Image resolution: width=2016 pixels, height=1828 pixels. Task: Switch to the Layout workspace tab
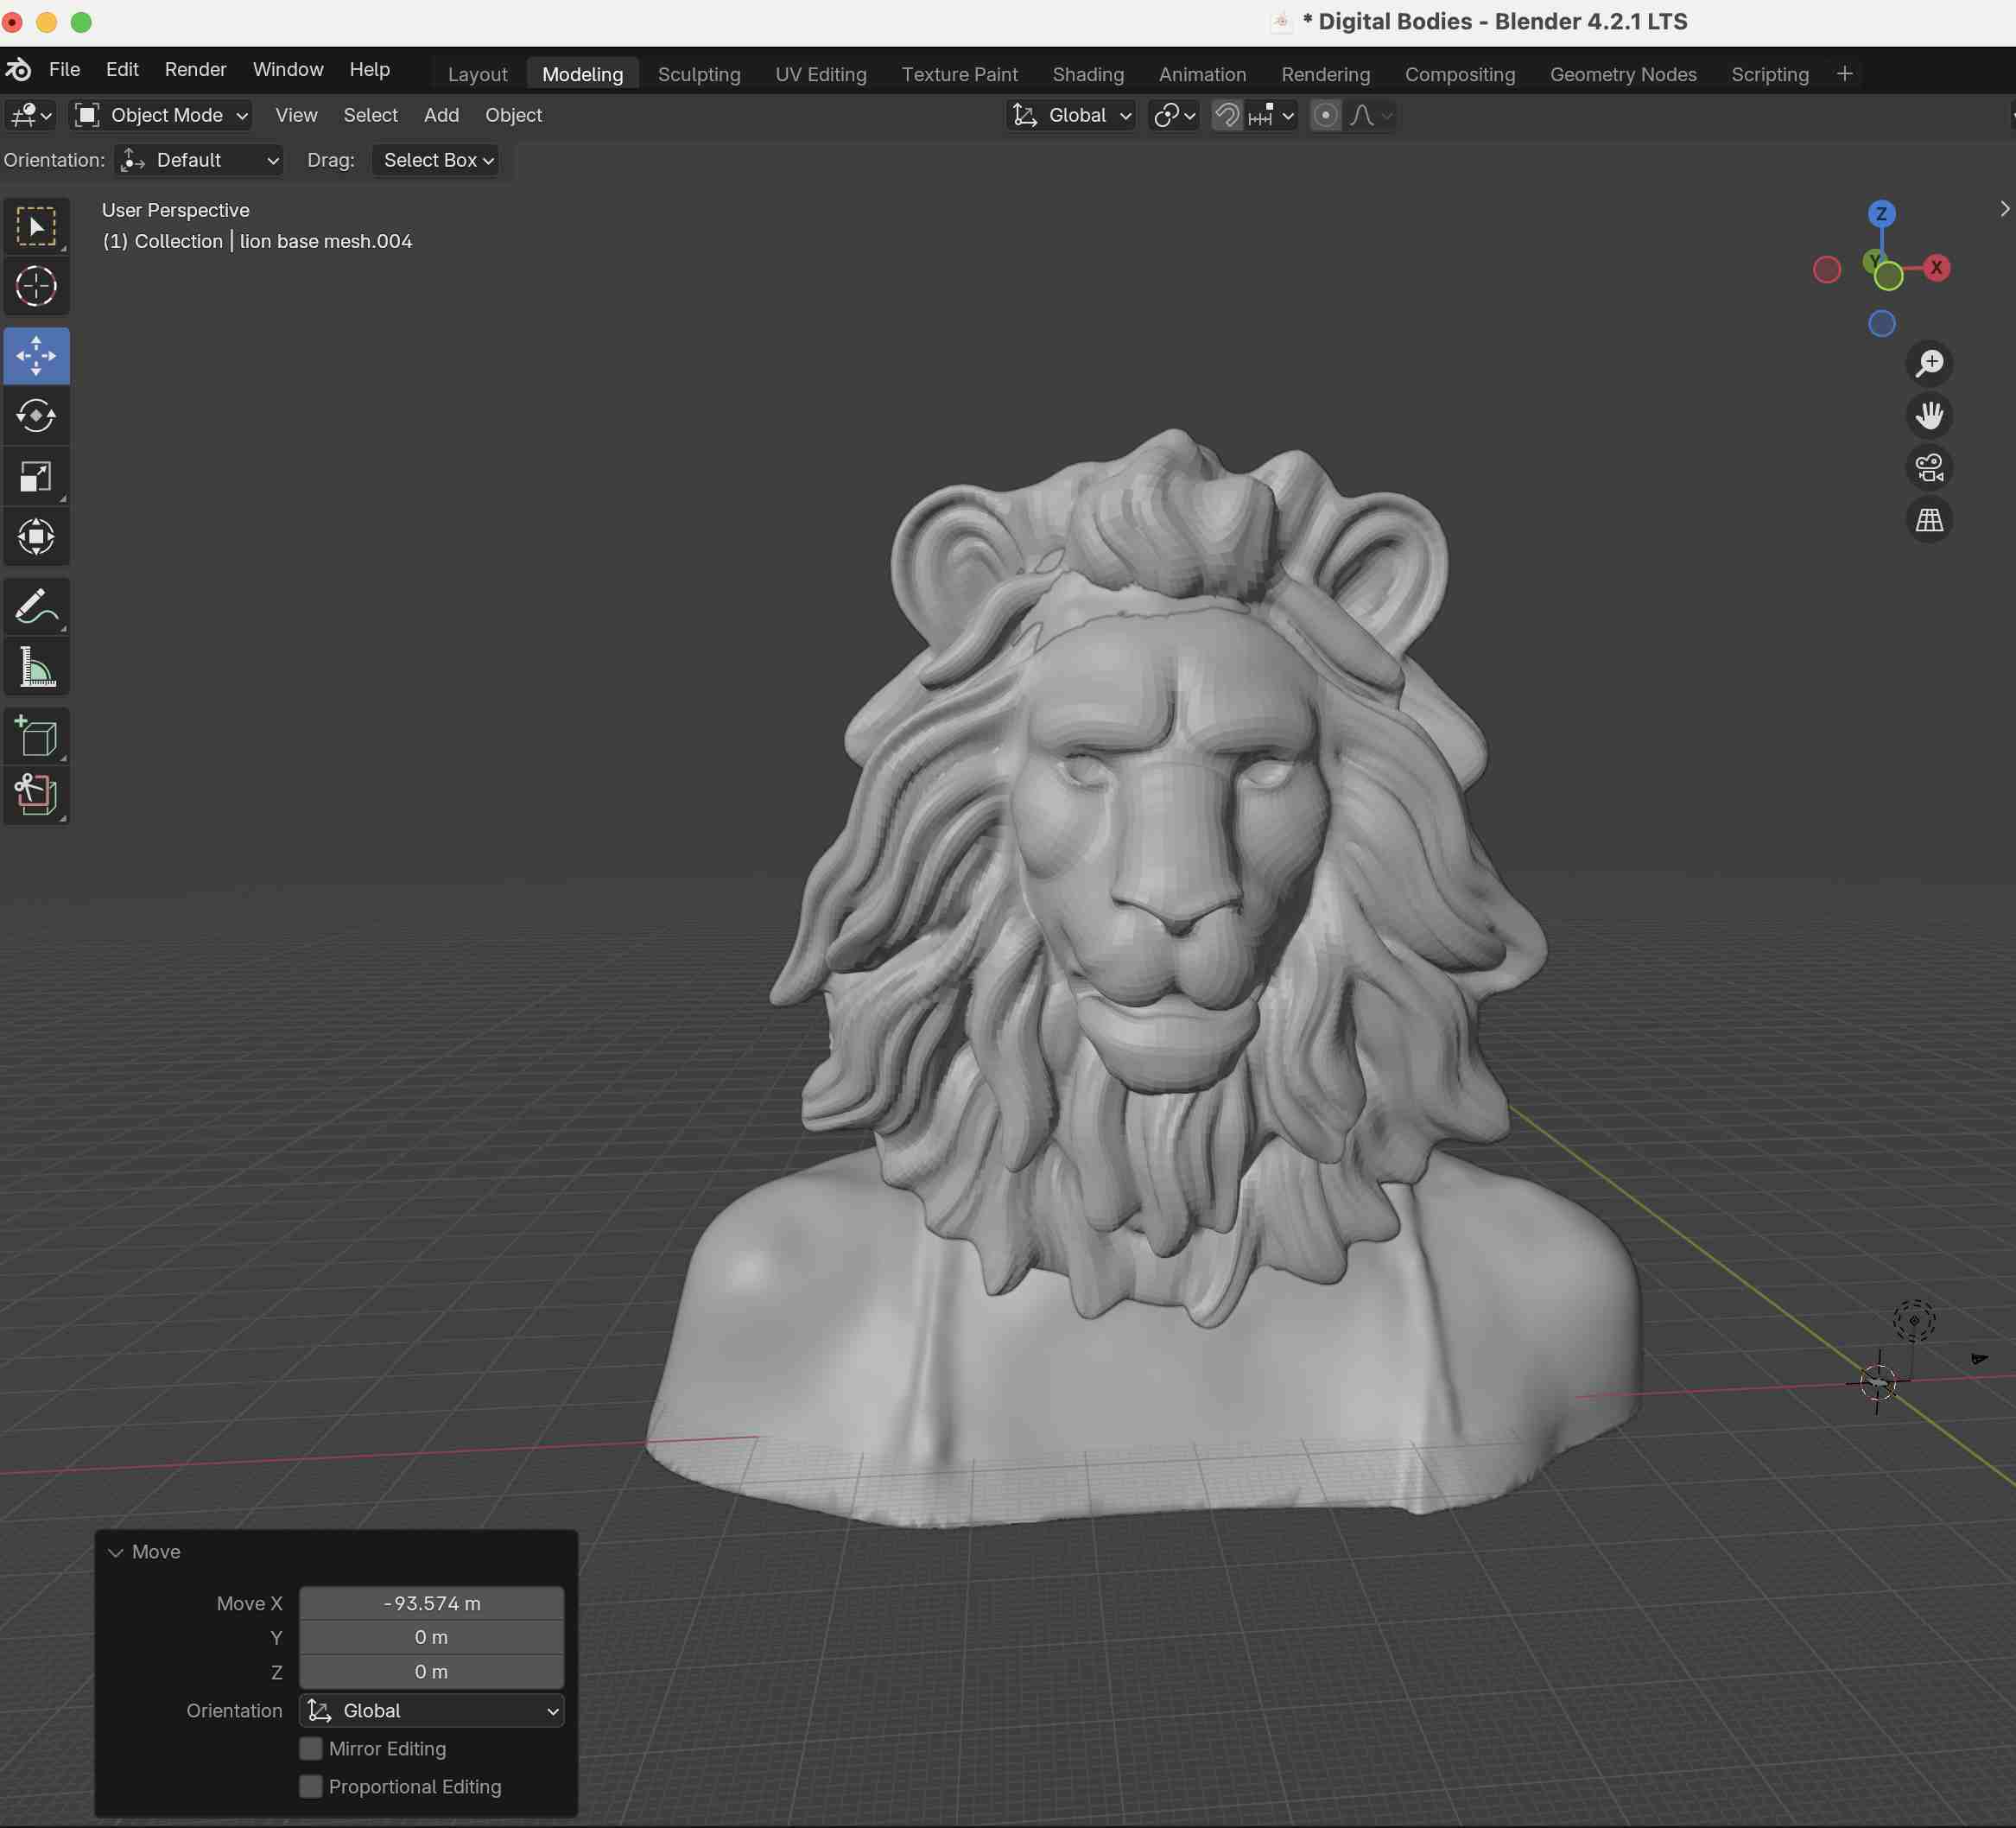point(477,74)
